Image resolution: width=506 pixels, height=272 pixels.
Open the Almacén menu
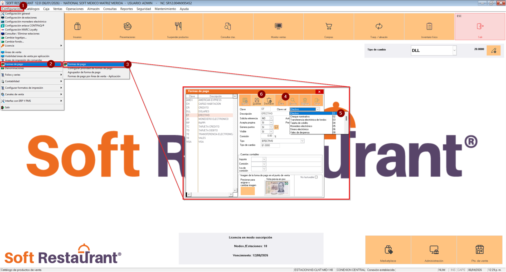tap(93, 9)
